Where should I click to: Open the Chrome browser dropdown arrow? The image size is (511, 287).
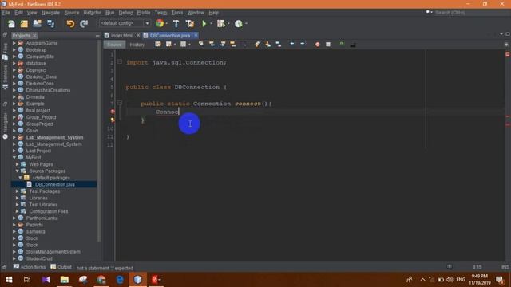coord(167,23)
